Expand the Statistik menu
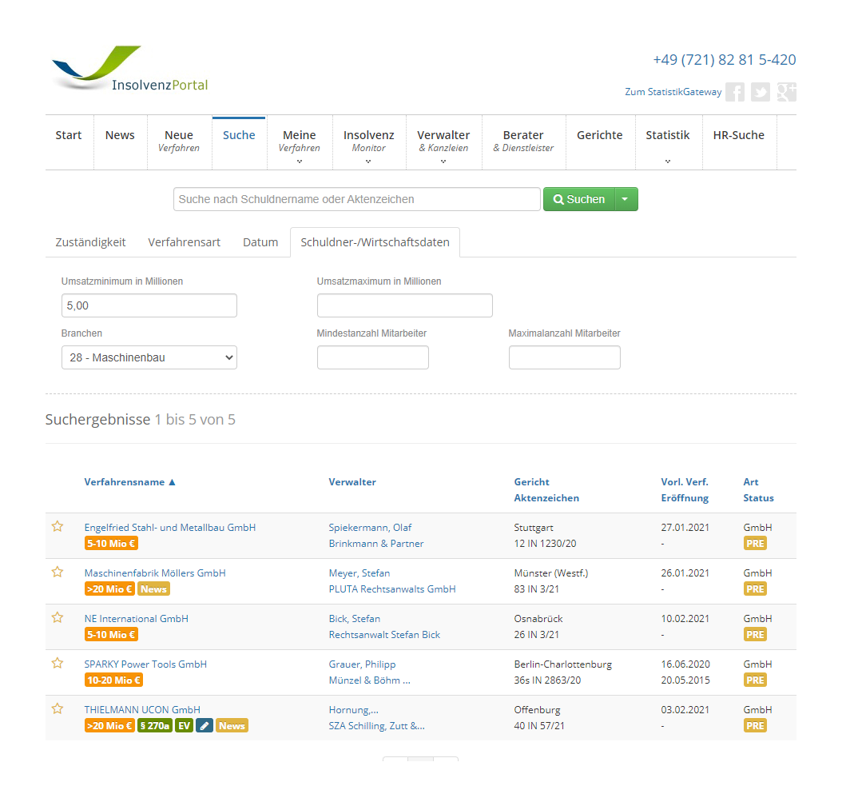The width and height of the screenshot is (842, 786). pos(668,144)
